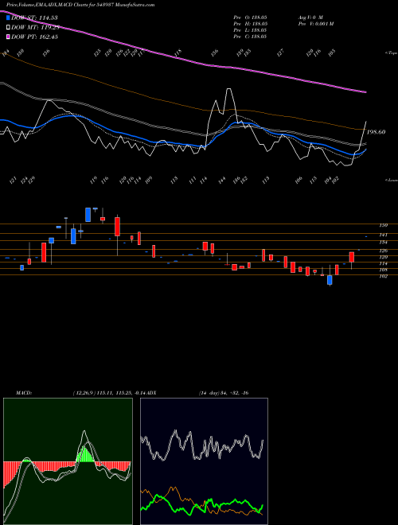Click the 141 level on the candlestick price axis
Viewport: 398px width, 525px height.
pos(383,235)
